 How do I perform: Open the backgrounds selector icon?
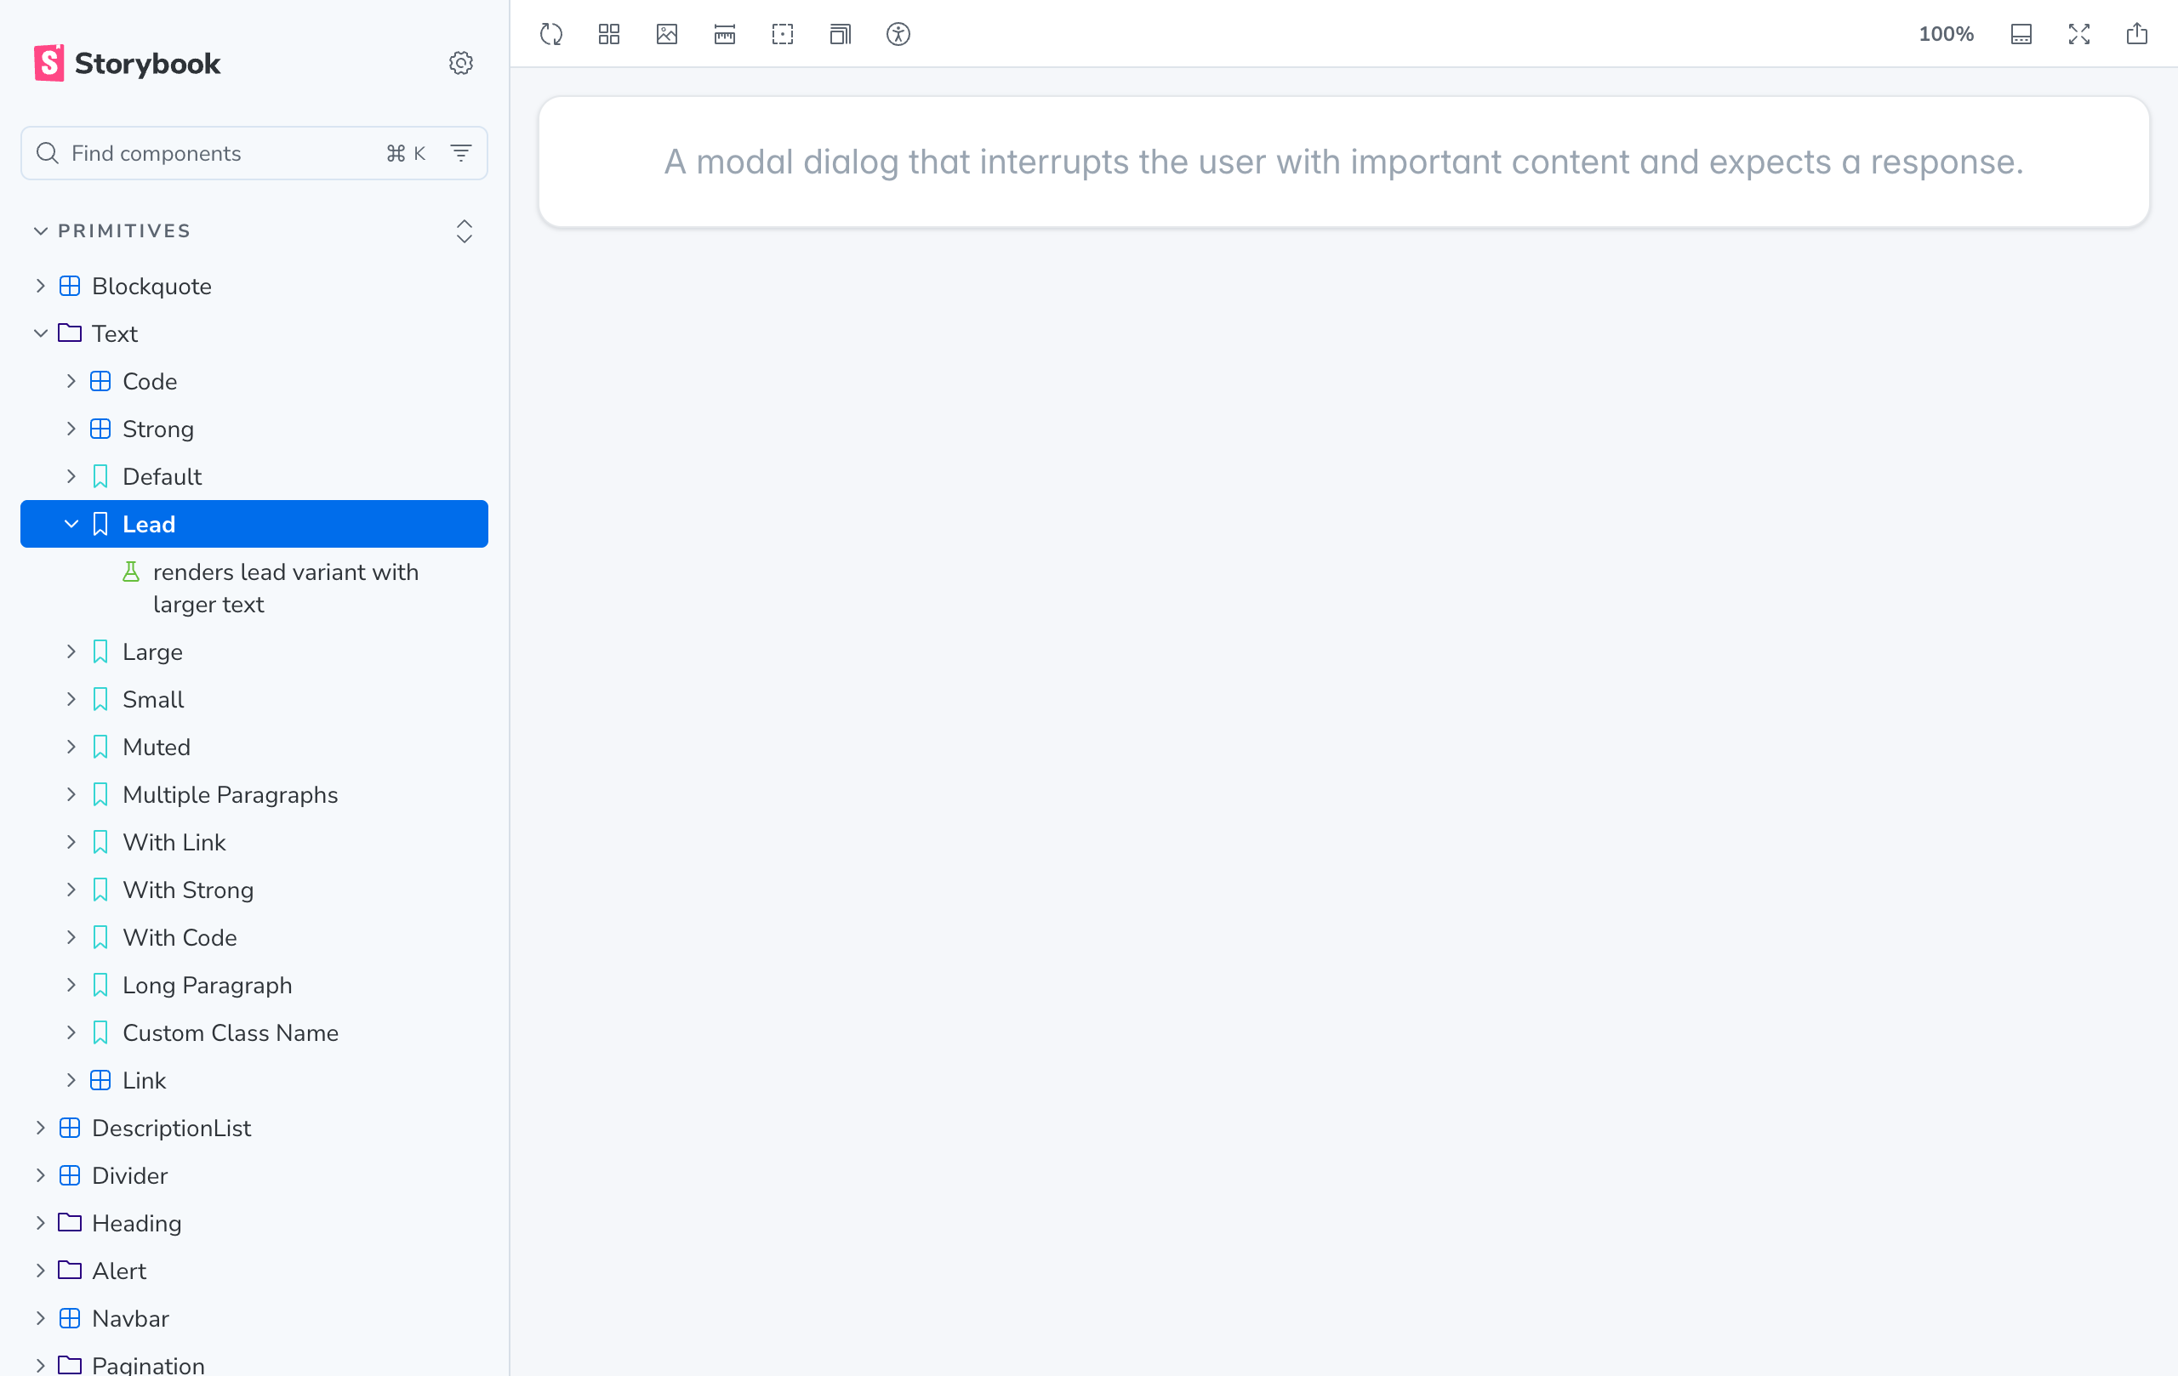(x=665, y=34)
